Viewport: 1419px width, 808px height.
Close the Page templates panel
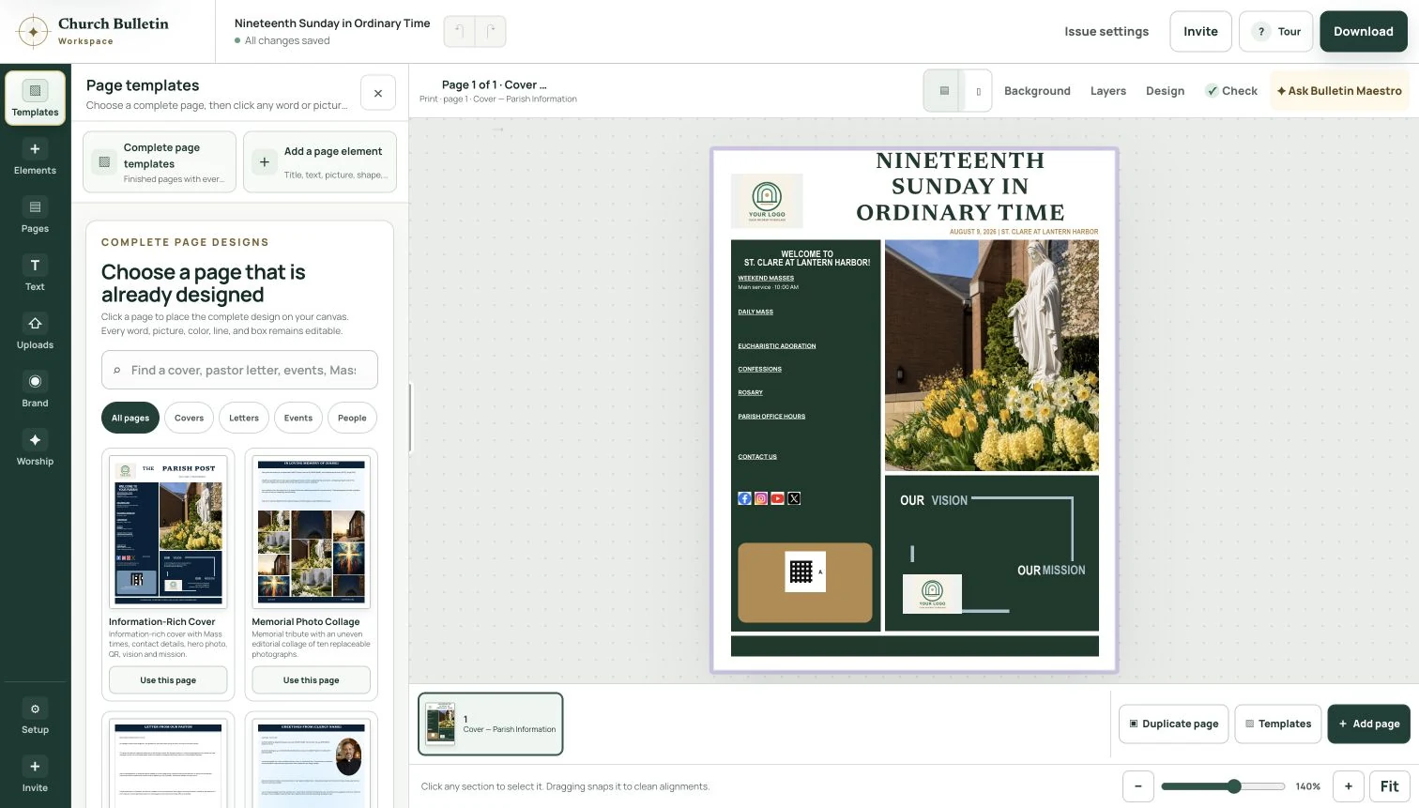click(378, 93)
